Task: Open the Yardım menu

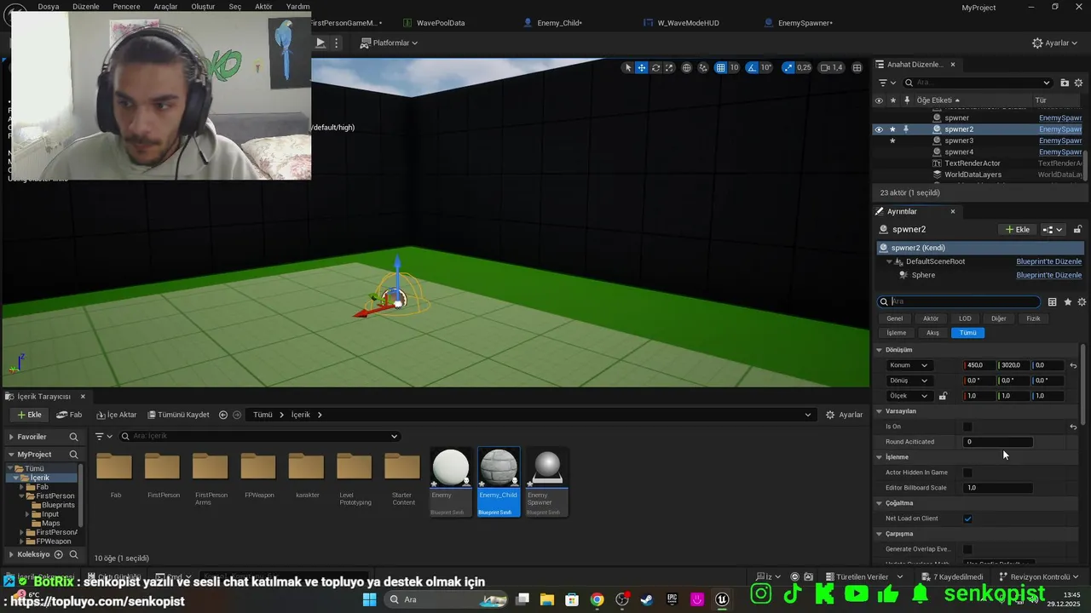Action: click(297, 6)
